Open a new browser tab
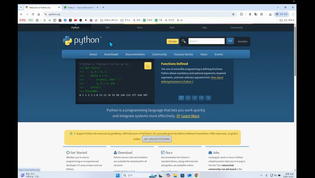Viewport: 315px width, 178px height. (103, 7)
